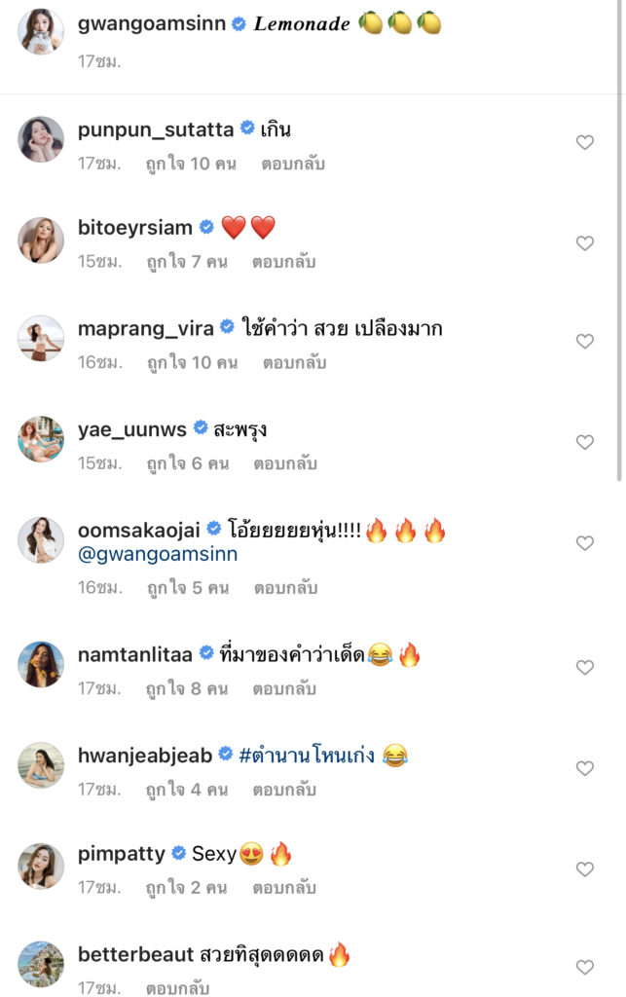View namtanlitaa's profile avatar
Viewport: 626px width, 997px height.
(x=41, y=665)
